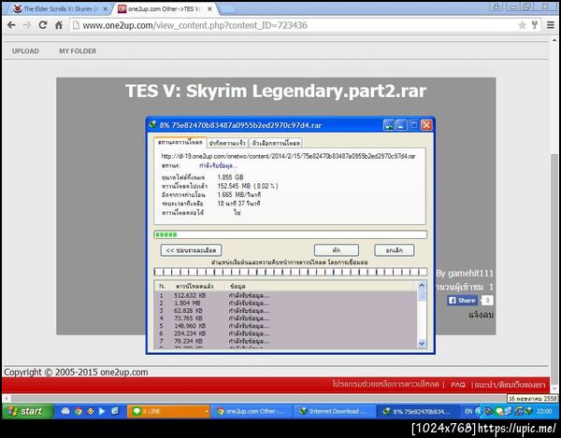This screenshot has height=438, width=561.
Task: Close The Elder Scrolls V: Skyrim tab
Action: tap(105, 9)
